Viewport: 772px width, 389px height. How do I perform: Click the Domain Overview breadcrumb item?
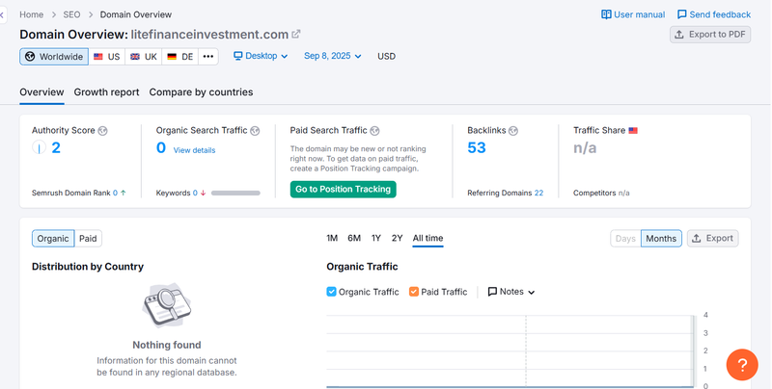[136, 14]
